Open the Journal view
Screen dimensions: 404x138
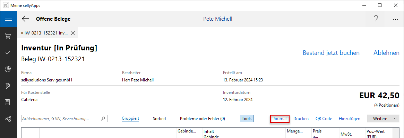280,119
